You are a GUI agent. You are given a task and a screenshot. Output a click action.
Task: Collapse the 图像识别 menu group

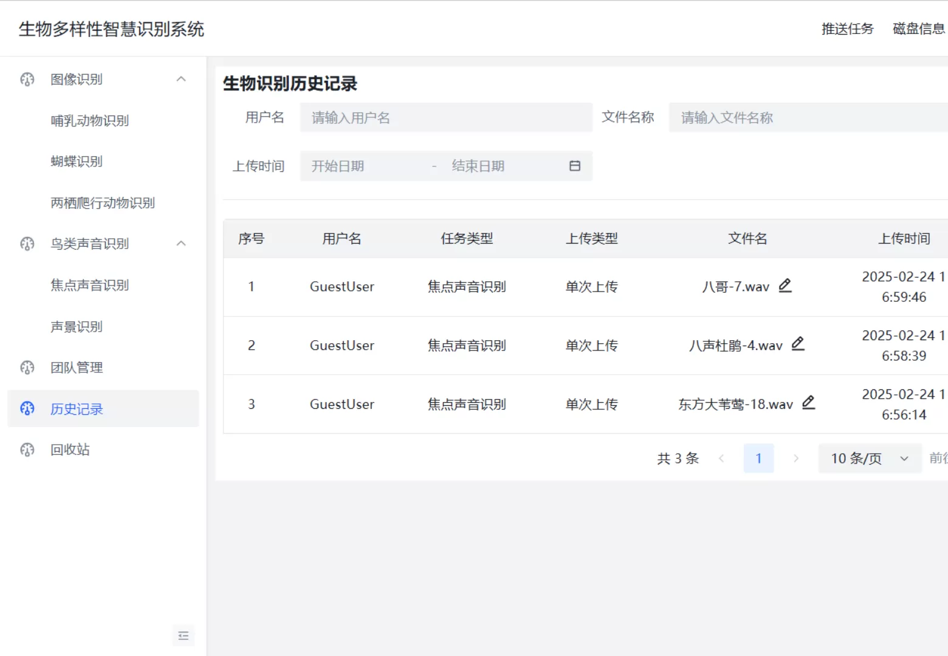click(181, 79)
